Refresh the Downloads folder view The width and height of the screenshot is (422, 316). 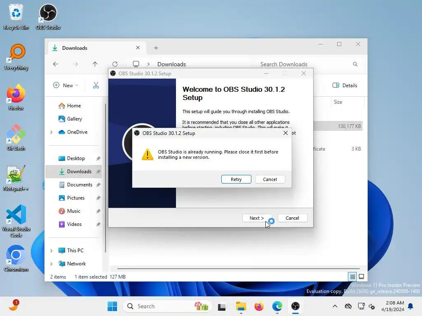coord(115,64)
